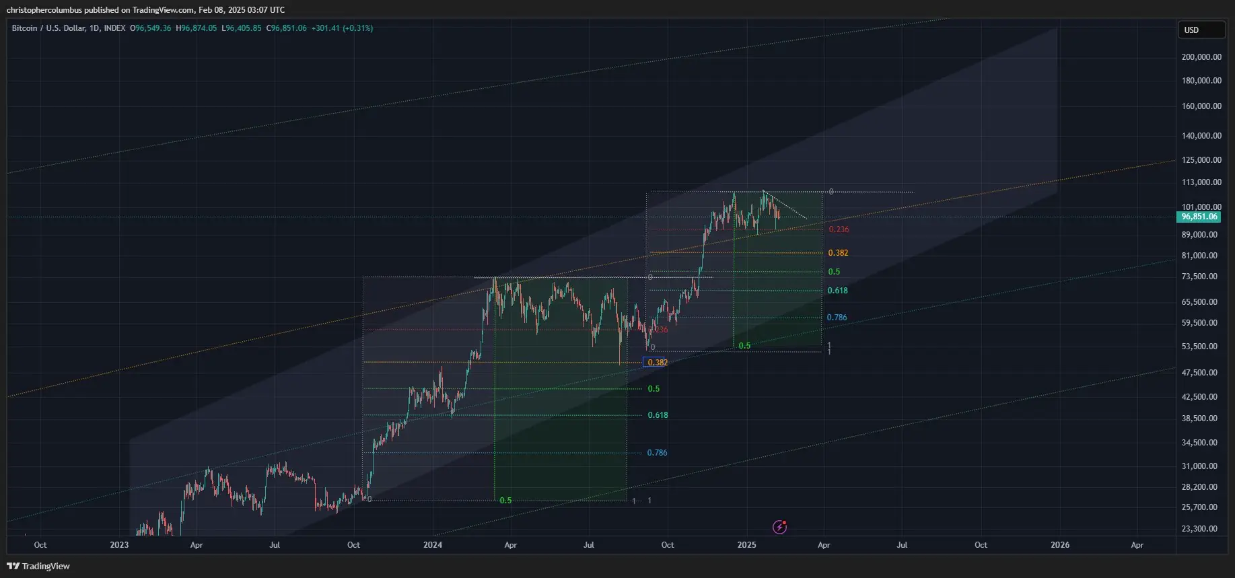Click the 38,500.00 price axis label
Viewport: 1235px width, 578px height.
[1199, 419]
